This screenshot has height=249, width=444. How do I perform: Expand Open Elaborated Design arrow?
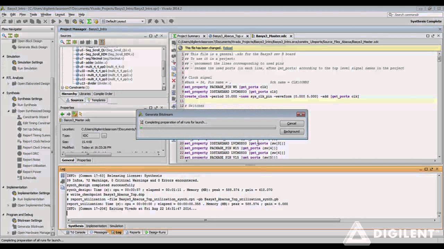(x=9, y=84)
